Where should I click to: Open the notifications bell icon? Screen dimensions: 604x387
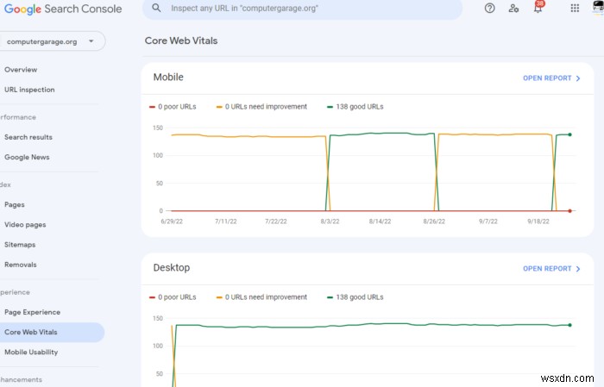click(x=538, y=8)
